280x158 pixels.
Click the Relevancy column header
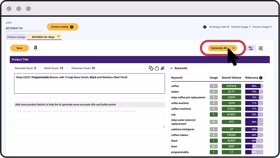click(252, 78)
